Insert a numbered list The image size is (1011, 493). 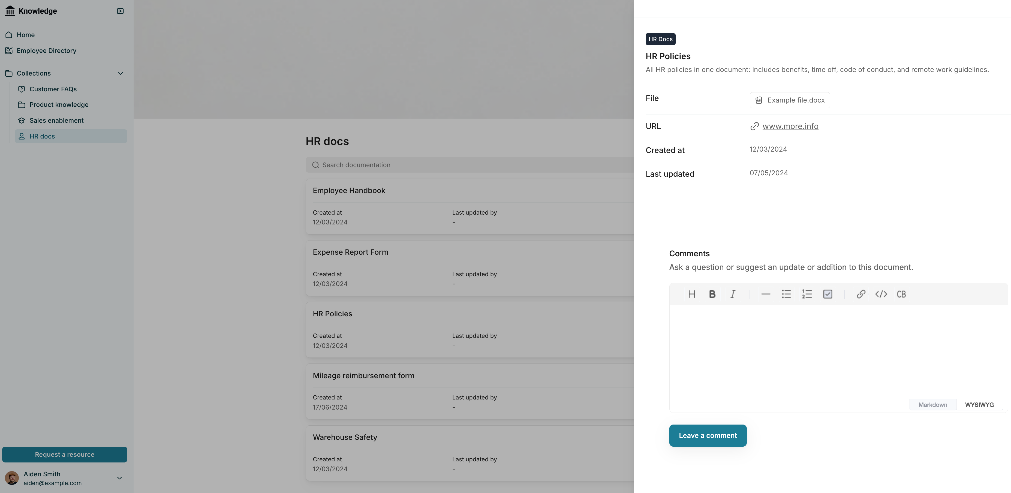(807, 294)
